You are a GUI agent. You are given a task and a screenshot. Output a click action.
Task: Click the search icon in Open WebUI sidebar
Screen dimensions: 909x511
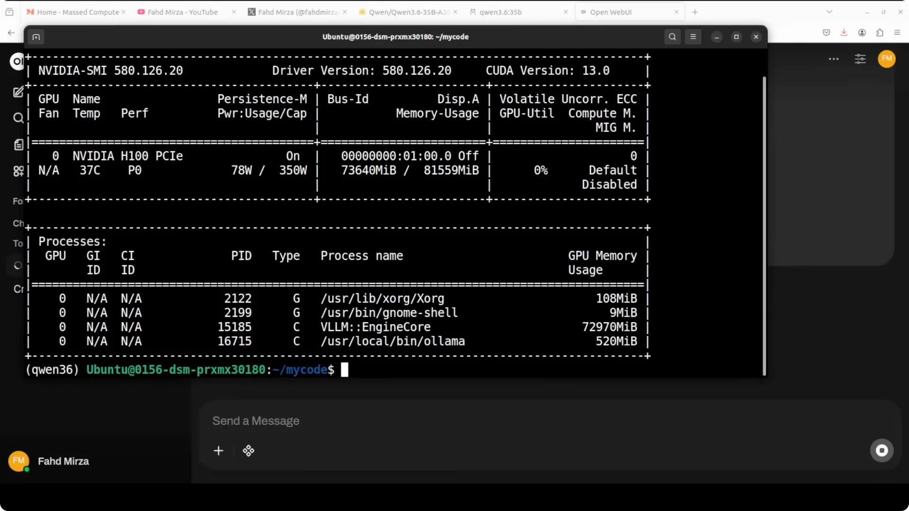[18, 118]
